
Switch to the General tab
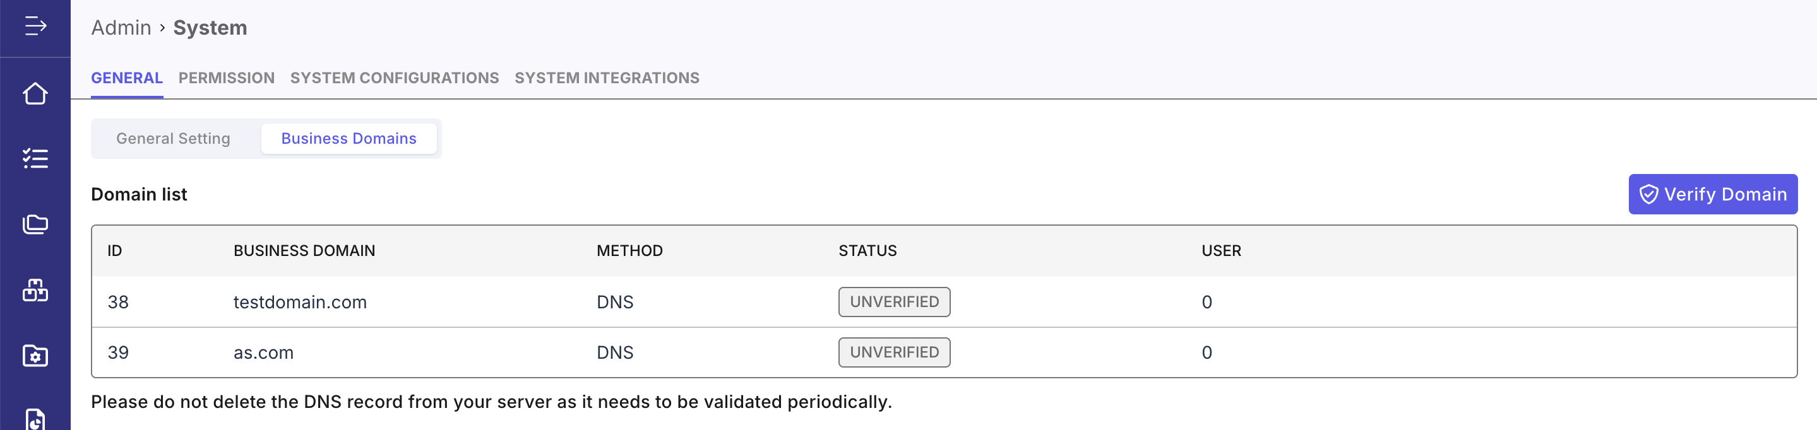(x=127, y=78)
